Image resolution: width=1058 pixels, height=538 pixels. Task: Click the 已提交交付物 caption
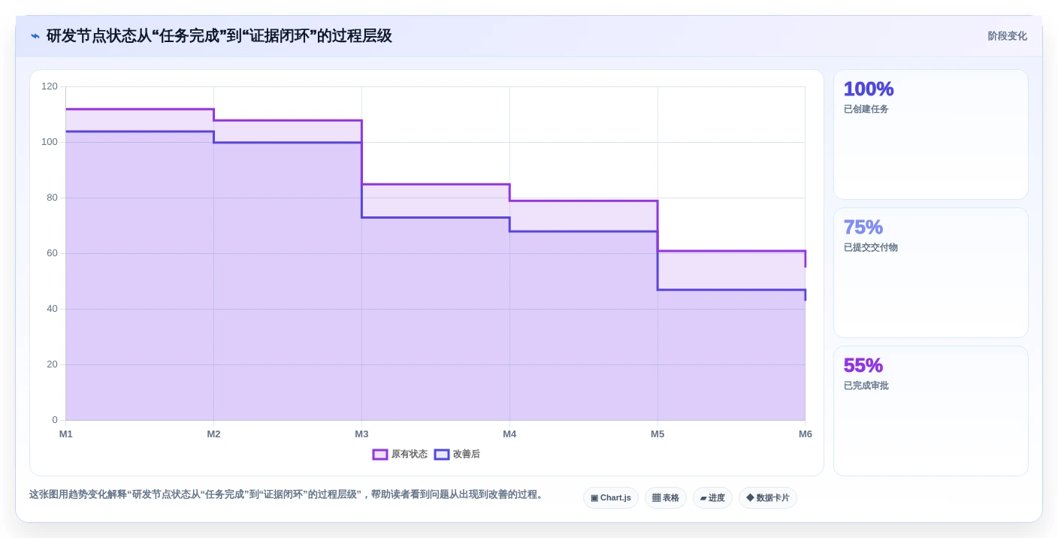coord(871,247)
